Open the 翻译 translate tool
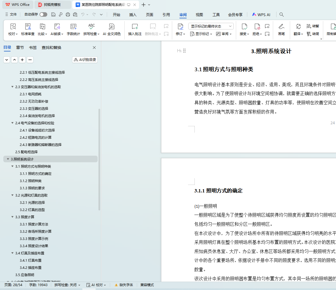 [298, 27]
